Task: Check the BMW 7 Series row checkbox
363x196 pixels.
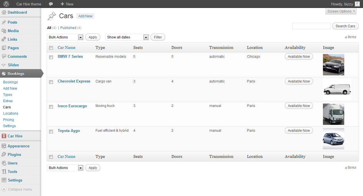Action: [x=51, y=57]
